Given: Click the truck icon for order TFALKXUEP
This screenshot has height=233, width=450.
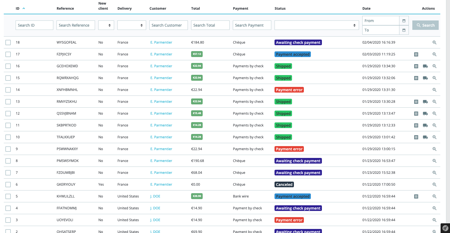Looking at the screenshot, I should [x=425, y=137].
